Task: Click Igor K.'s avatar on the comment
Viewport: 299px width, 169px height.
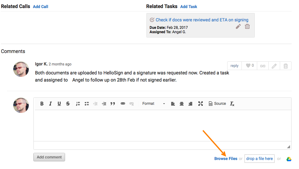Action: [x=21, y=69]
